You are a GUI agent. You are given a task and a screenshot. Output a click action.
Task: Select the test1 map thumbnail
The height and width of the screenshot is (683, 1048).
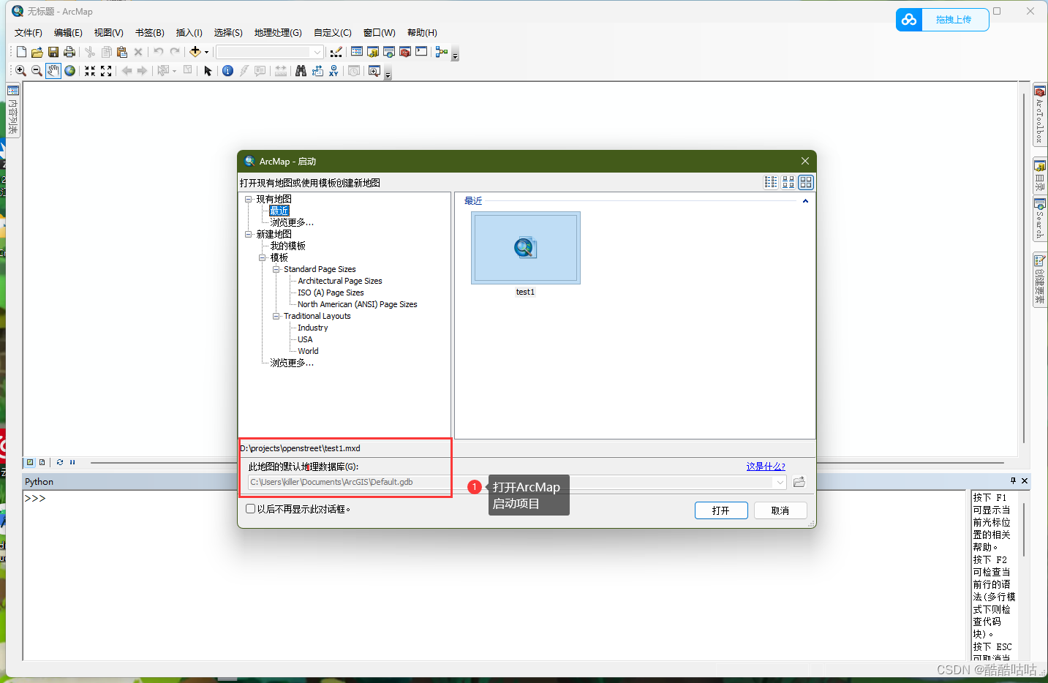pyautogui.click(x=525, y=248)
